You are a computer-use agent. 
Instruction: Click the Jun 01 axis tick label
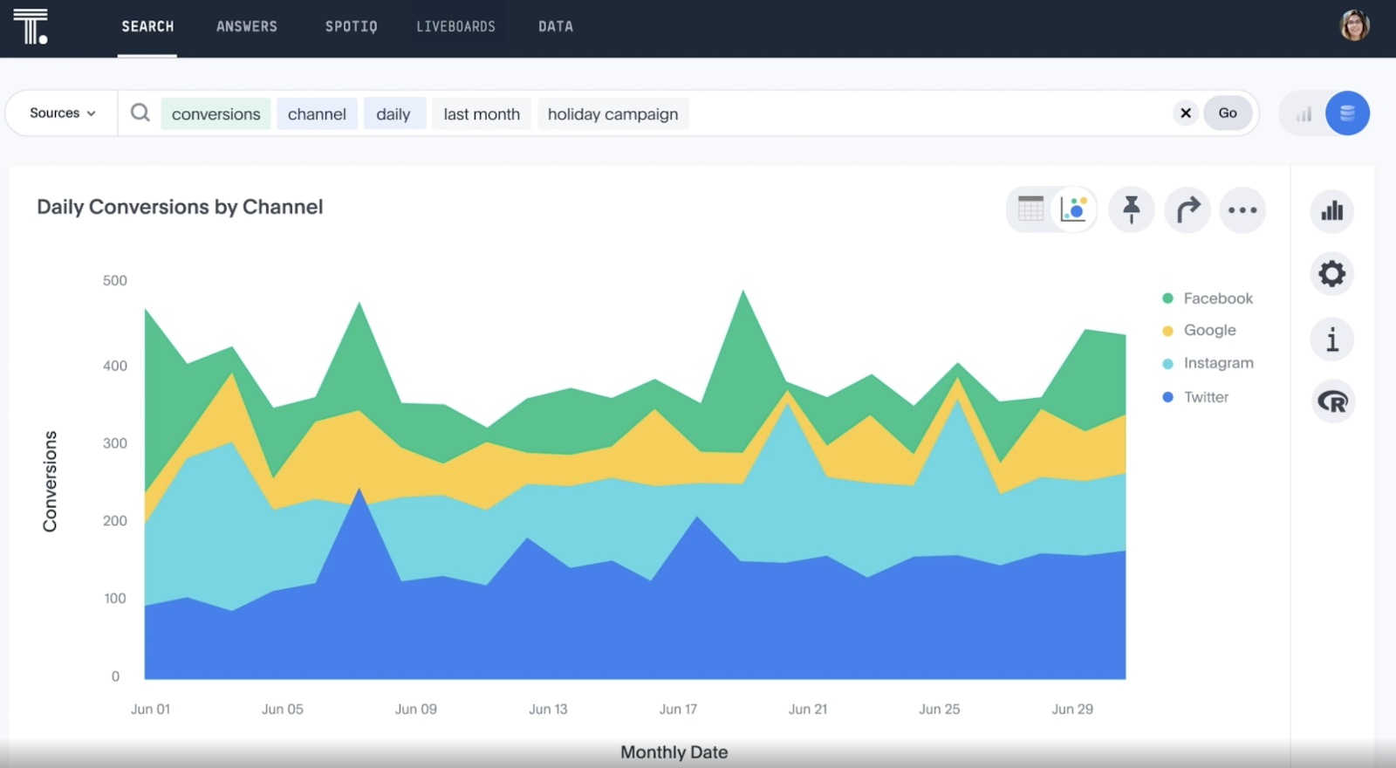tap(150, 710)
